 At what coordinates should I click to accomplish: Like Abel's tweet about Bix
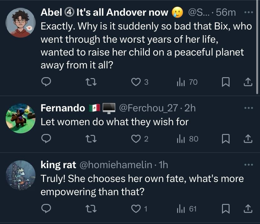136,82
